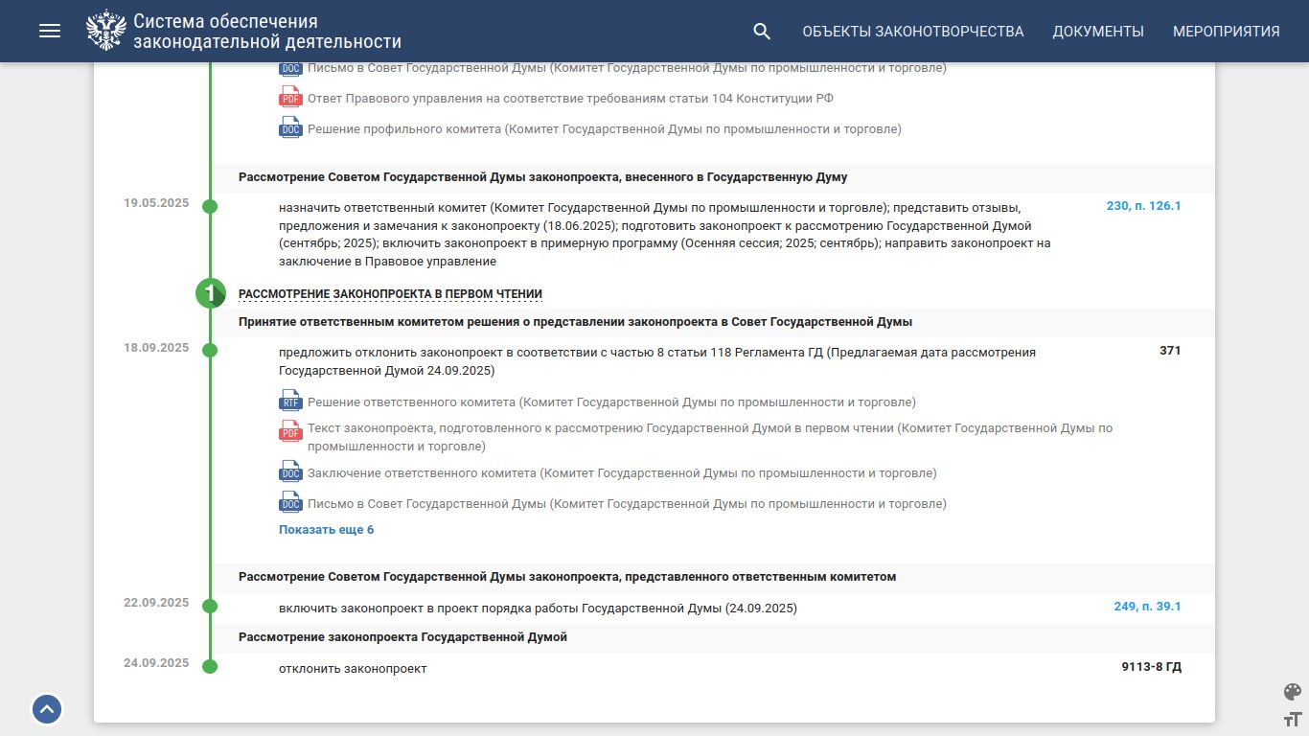Open protocol link 249, п. 39.1
This screenshot has height=736, width=1309.
point(1147,607)
